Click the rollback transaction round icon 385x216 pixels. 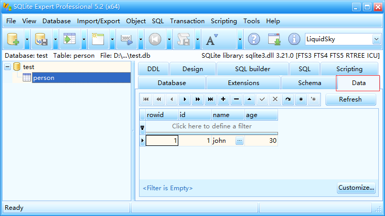tap(155, 39)
